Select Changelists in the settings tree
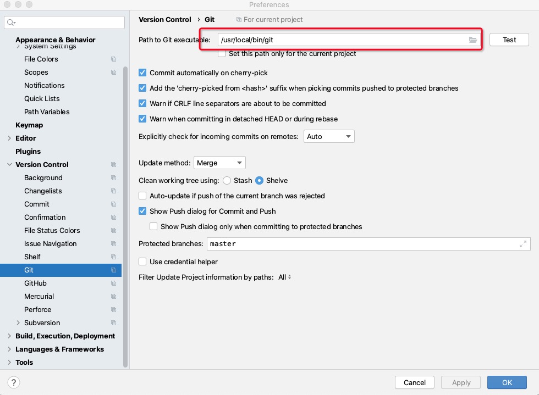Screen dimensions: 539x395 click(43, 191)
